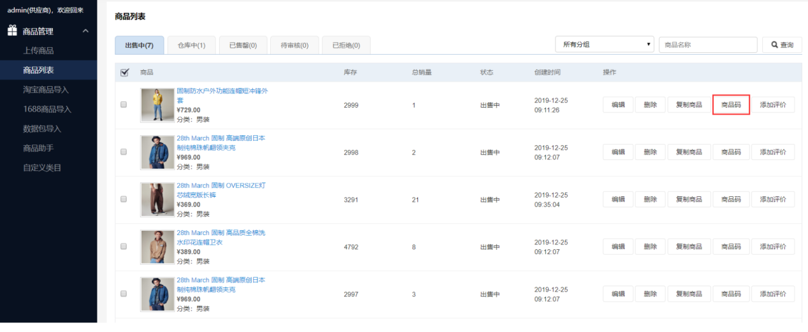Click 复制商品 in the row with stock 2997
The image size is (808, 332).
tap(689, 294)
